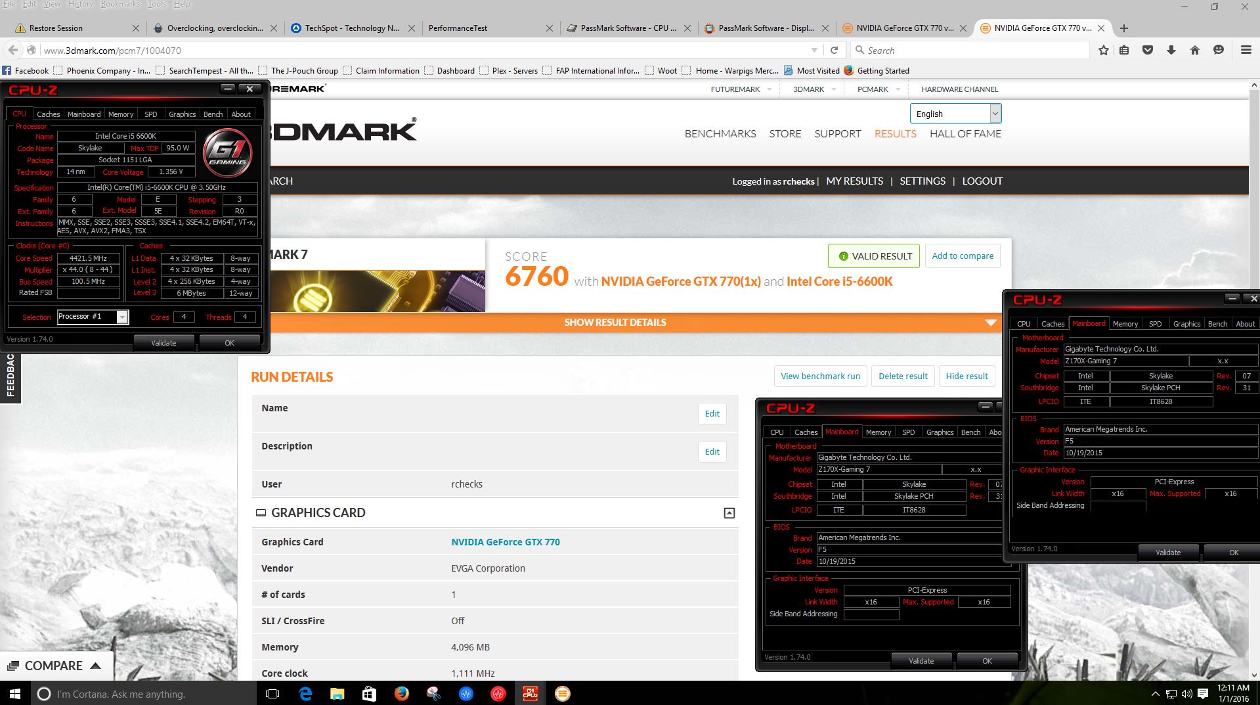Switch to the CPU-Z G1 taskbar icon
Screen dimensions: 1260x705
(530, 694)
